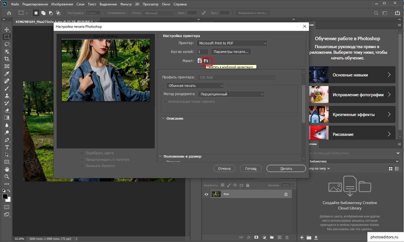Image resolution: width=404 pixels, height=242 pixels.
Task: Click the Готово button
Action: pyautogui.click(x=251, y=169)
